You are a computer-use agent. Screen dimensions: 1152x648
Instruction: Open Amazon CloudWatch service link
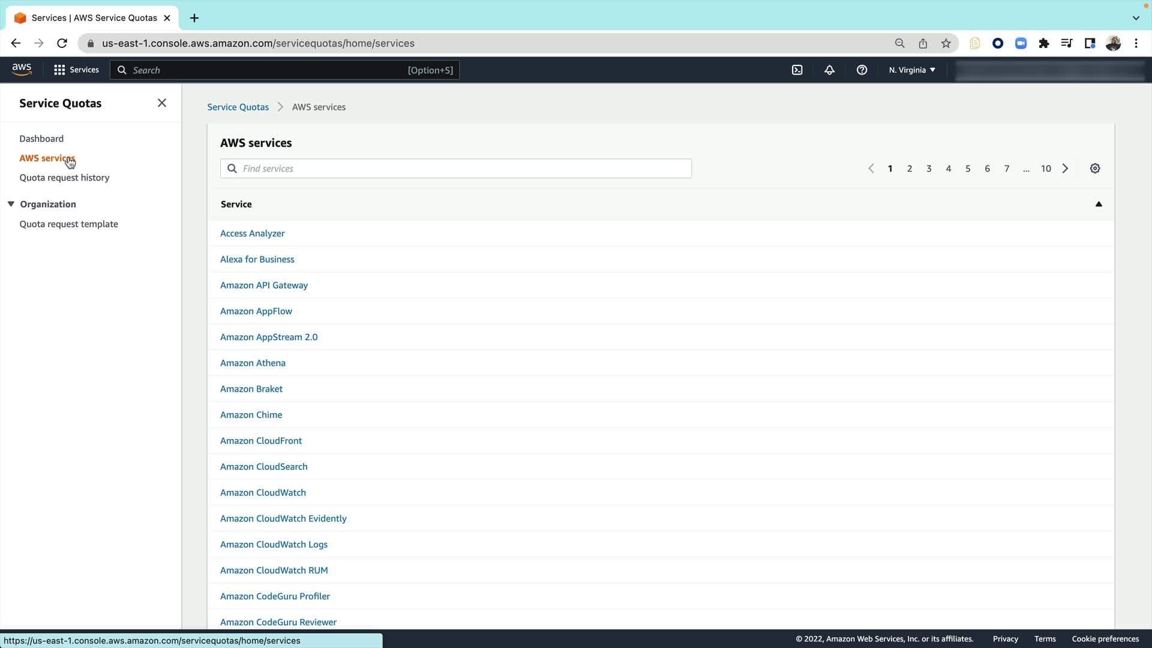click(263, 493)
